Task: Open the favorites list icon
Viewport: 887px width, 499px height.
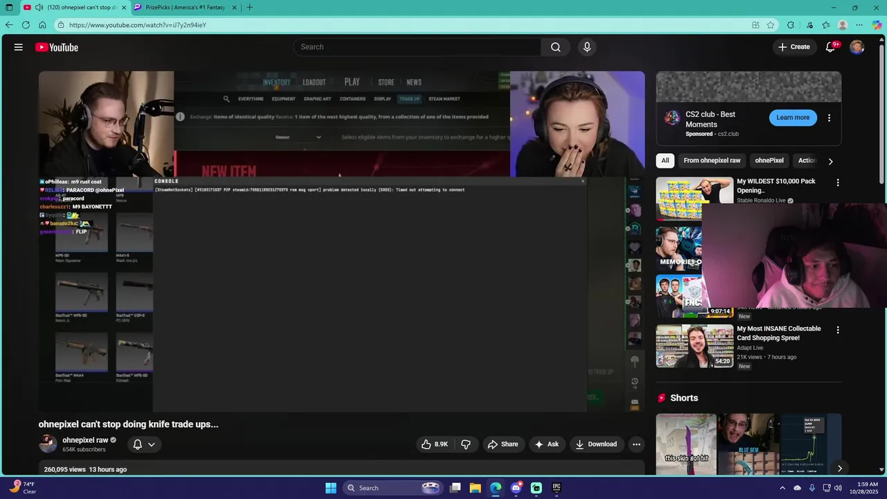Action: [826, 25]
